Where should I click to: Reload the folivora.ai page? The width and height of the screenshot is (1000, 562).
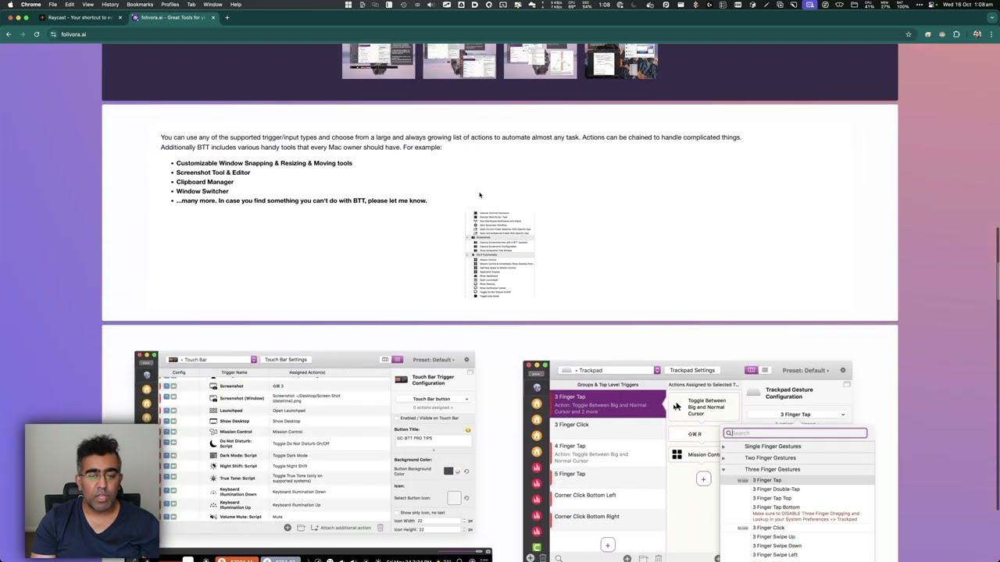coord(37,34)
